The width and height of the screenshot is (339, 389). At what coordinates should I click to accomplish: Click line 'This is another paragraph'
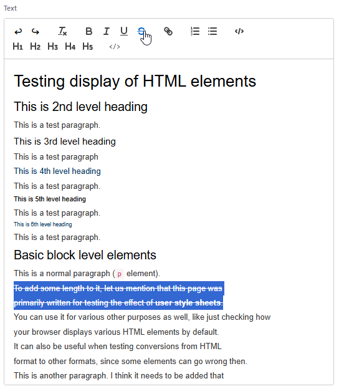(119, 376)
